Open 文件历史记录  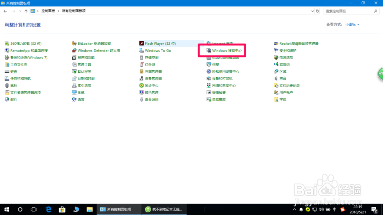coord(287,86)
